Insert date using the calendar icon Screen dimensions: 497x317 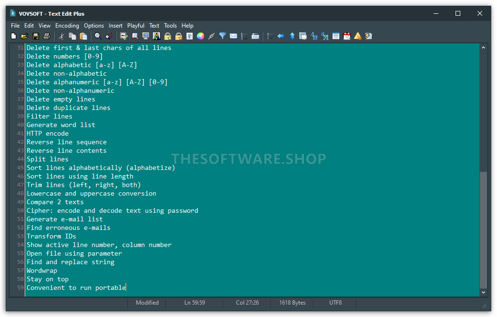(x=347, y=36)
